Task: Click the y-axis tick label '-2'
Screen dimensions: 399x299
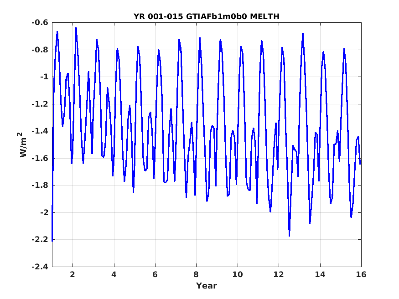Action: coord(44,212)
